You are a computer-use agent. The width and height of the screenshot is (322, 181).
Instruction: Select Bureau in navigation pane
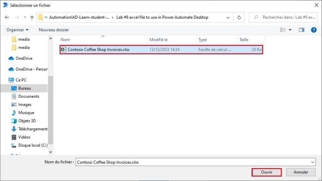click(25, 88)
